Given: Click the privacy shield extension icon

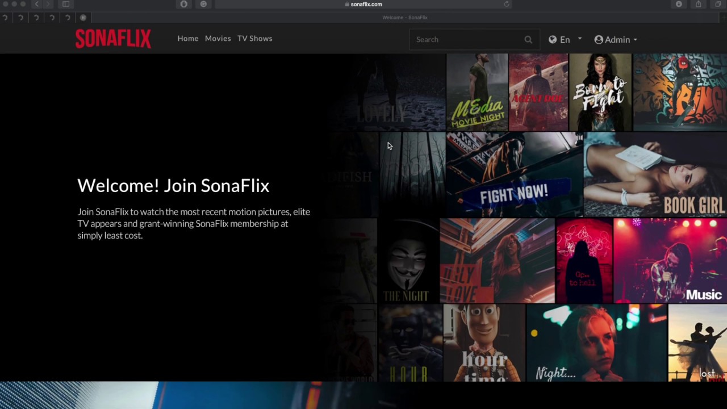Looking at the screenshot, I should pos(183,4).
